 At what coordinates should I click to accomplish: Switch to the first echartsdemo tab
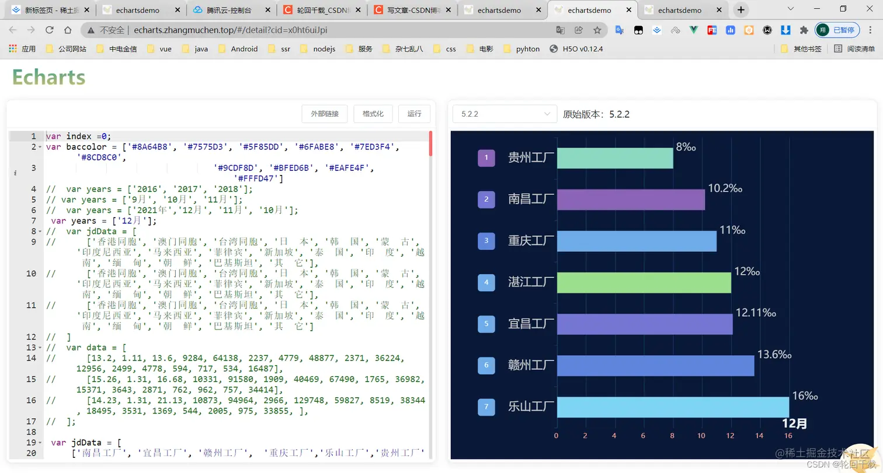[x=140, y=9]
